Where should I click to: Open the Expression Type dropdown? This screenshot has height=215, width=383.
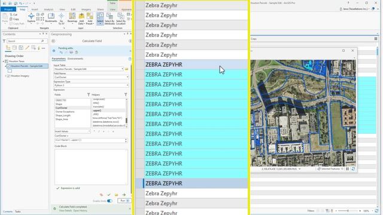click(x=127, y=85)
